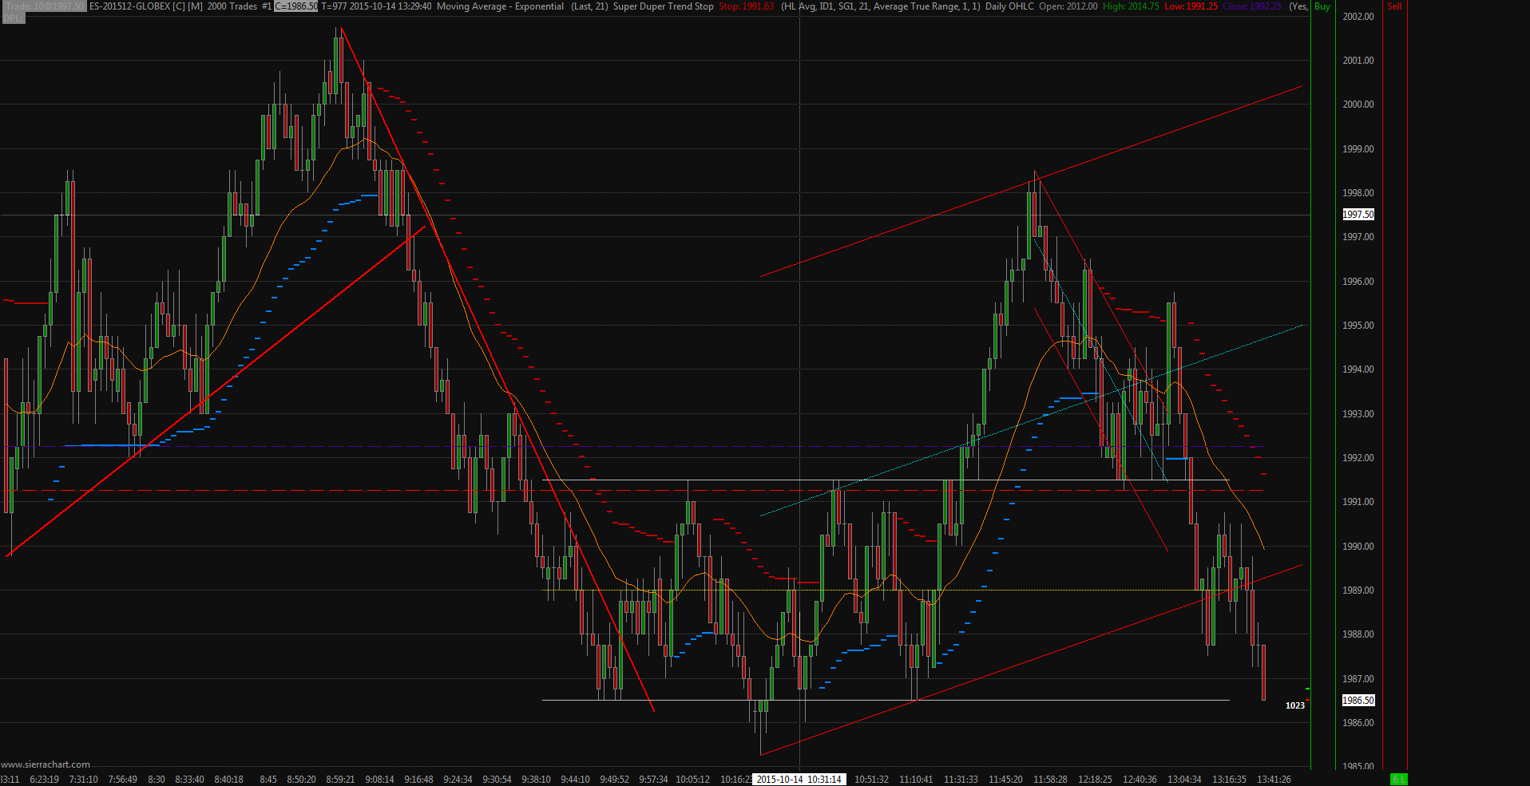Click the 1994.00 price scale label
The height and width of the screenshot is (786, 1530).
point(1358,369)
